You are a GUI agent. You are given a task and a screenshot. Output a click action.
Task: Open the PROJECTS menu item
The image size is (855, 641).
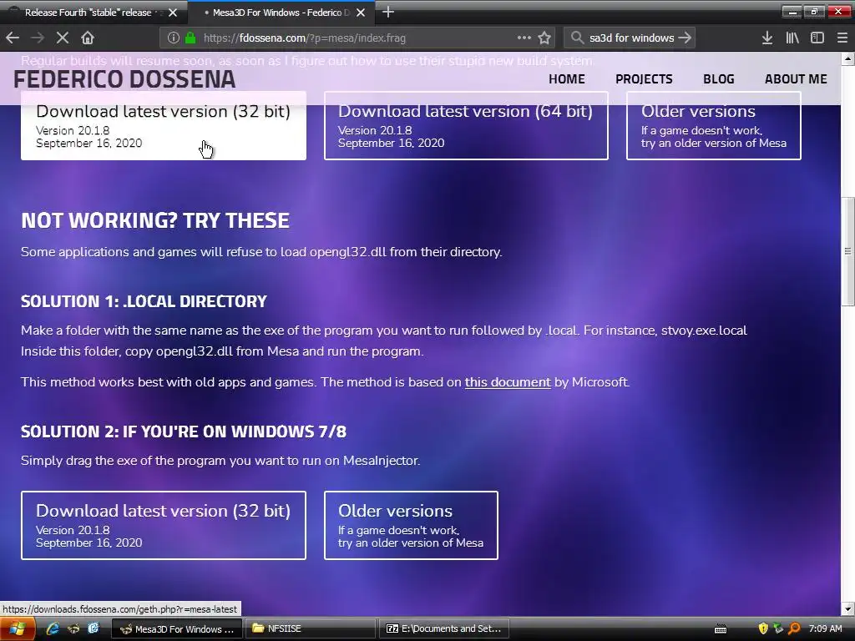coord(644,79)
